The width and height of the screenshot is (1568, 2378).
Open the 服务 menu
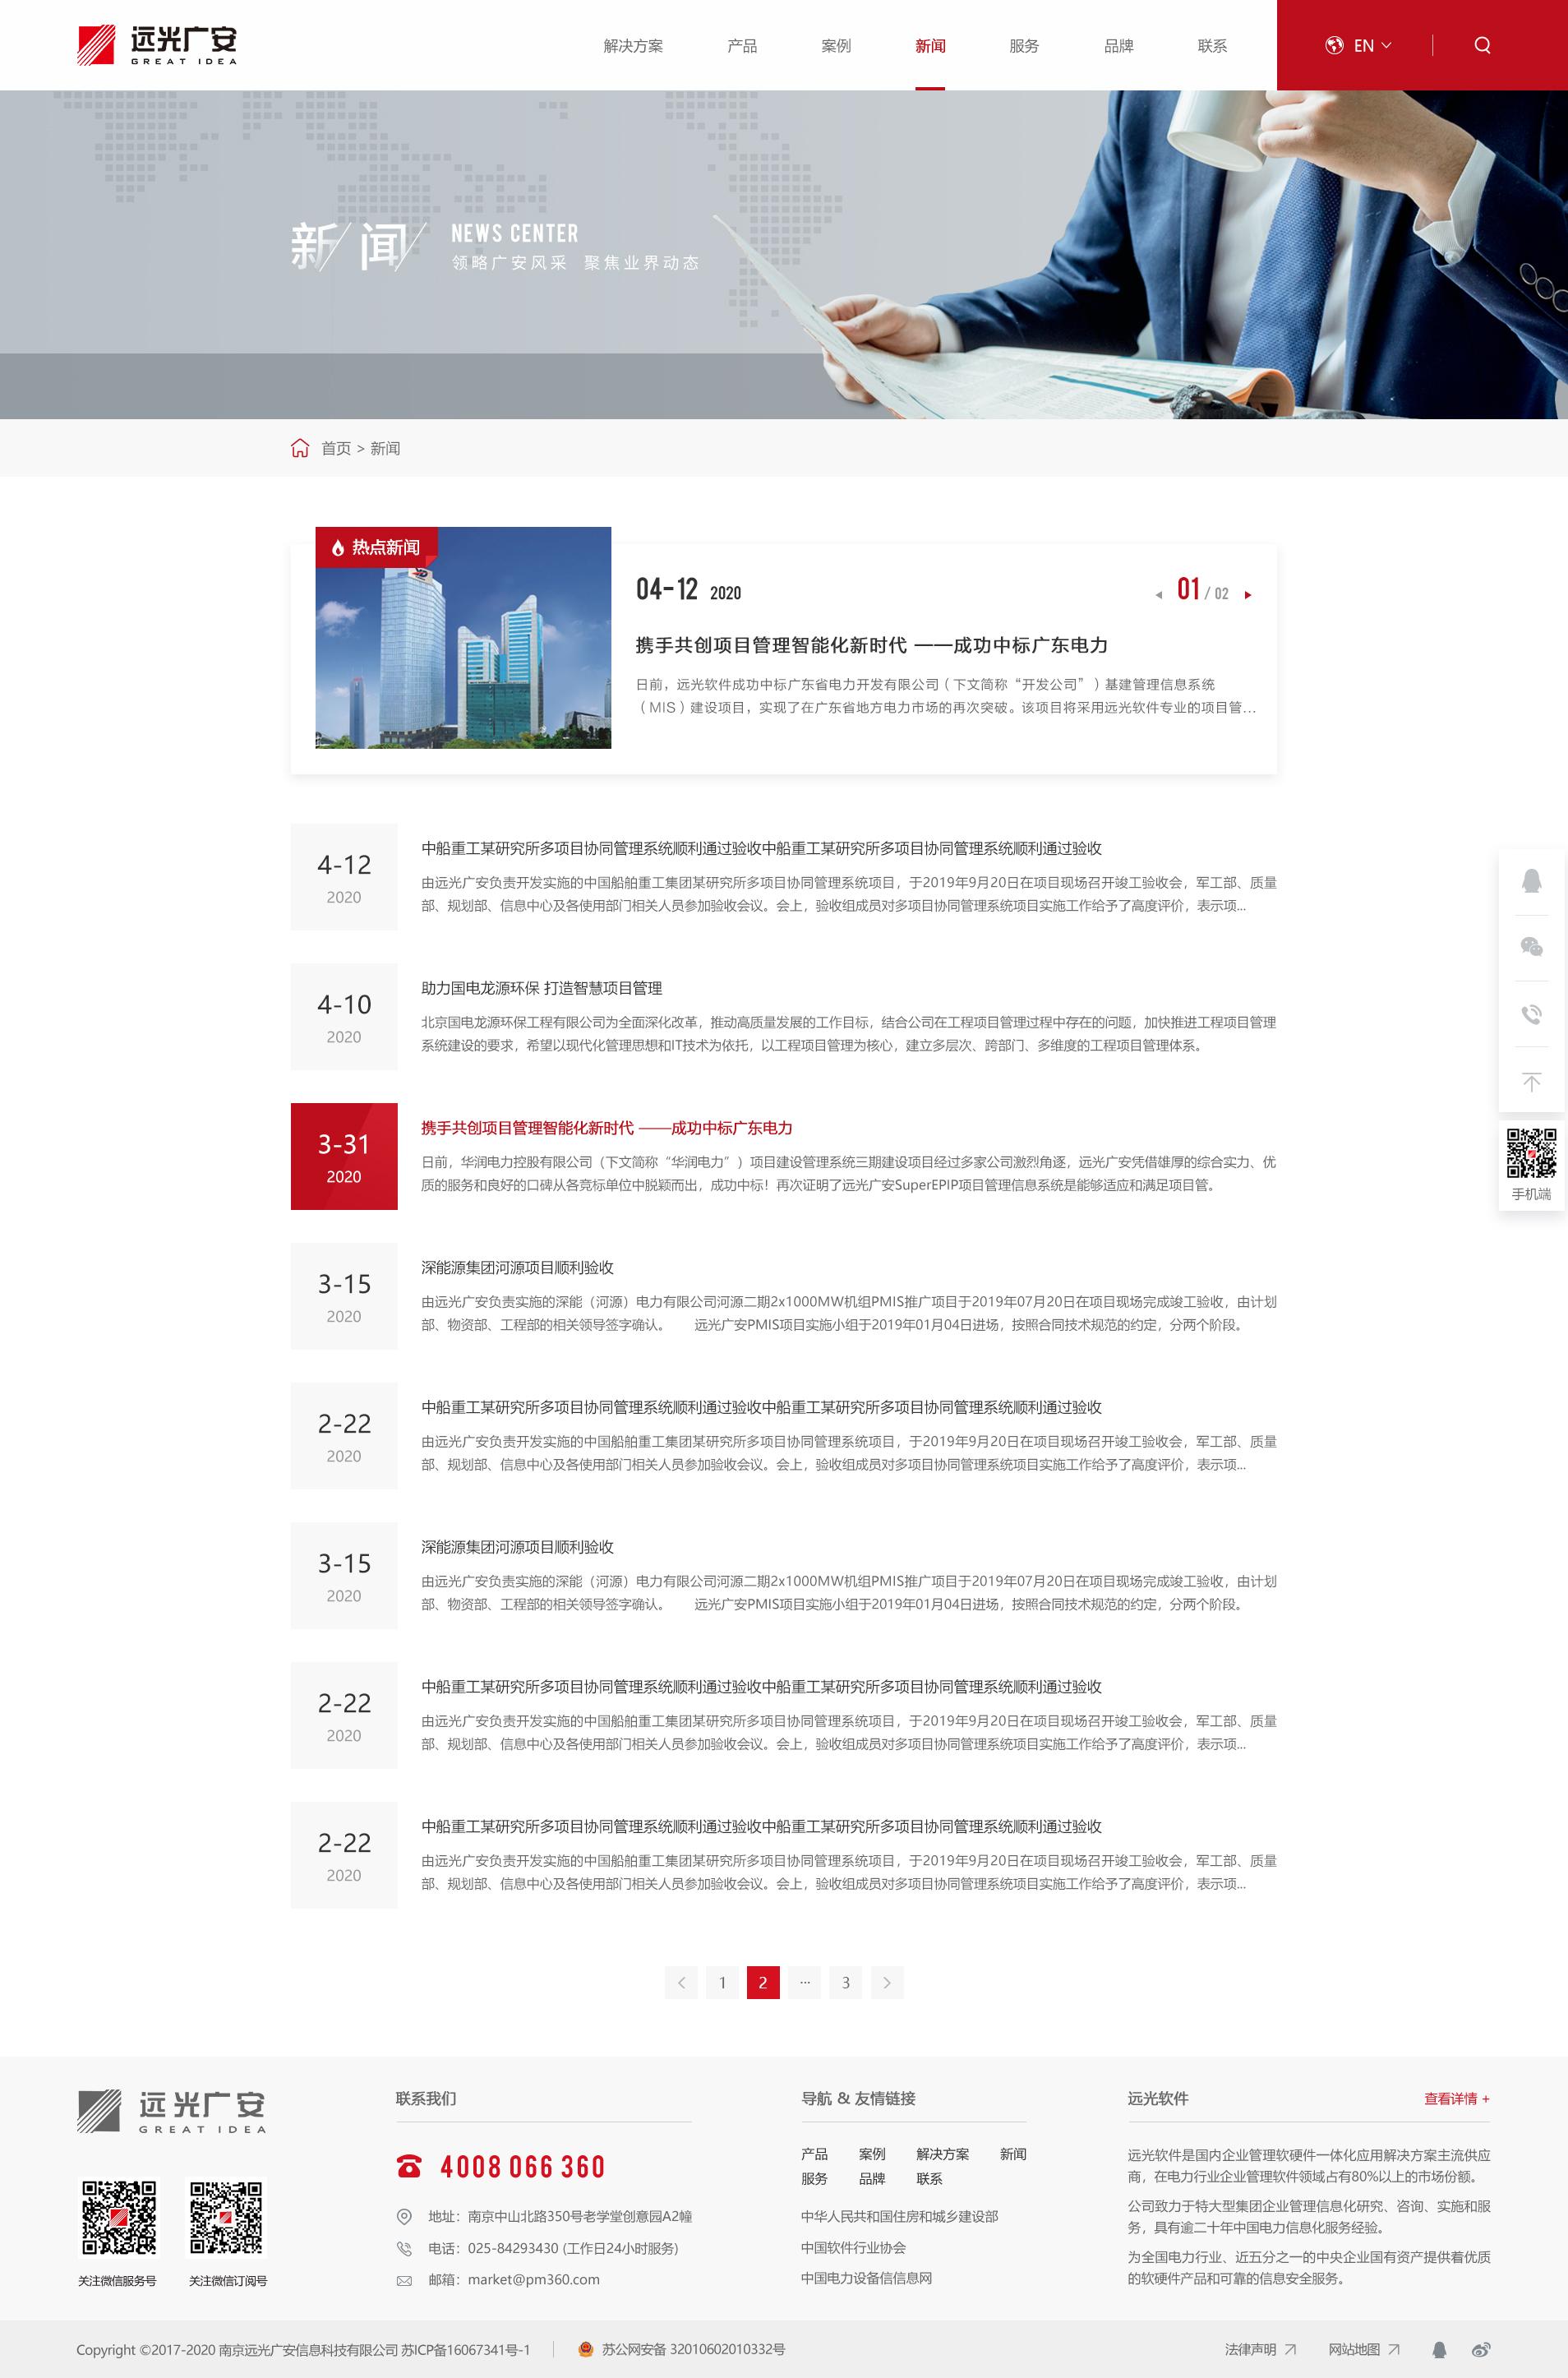tap(1024, 46)
